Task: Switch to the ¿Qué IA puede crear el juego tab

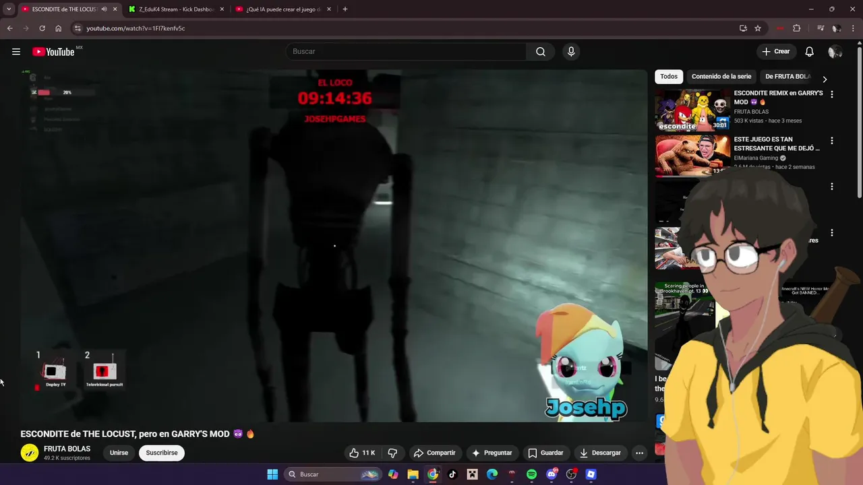Action: click(283, 9)
